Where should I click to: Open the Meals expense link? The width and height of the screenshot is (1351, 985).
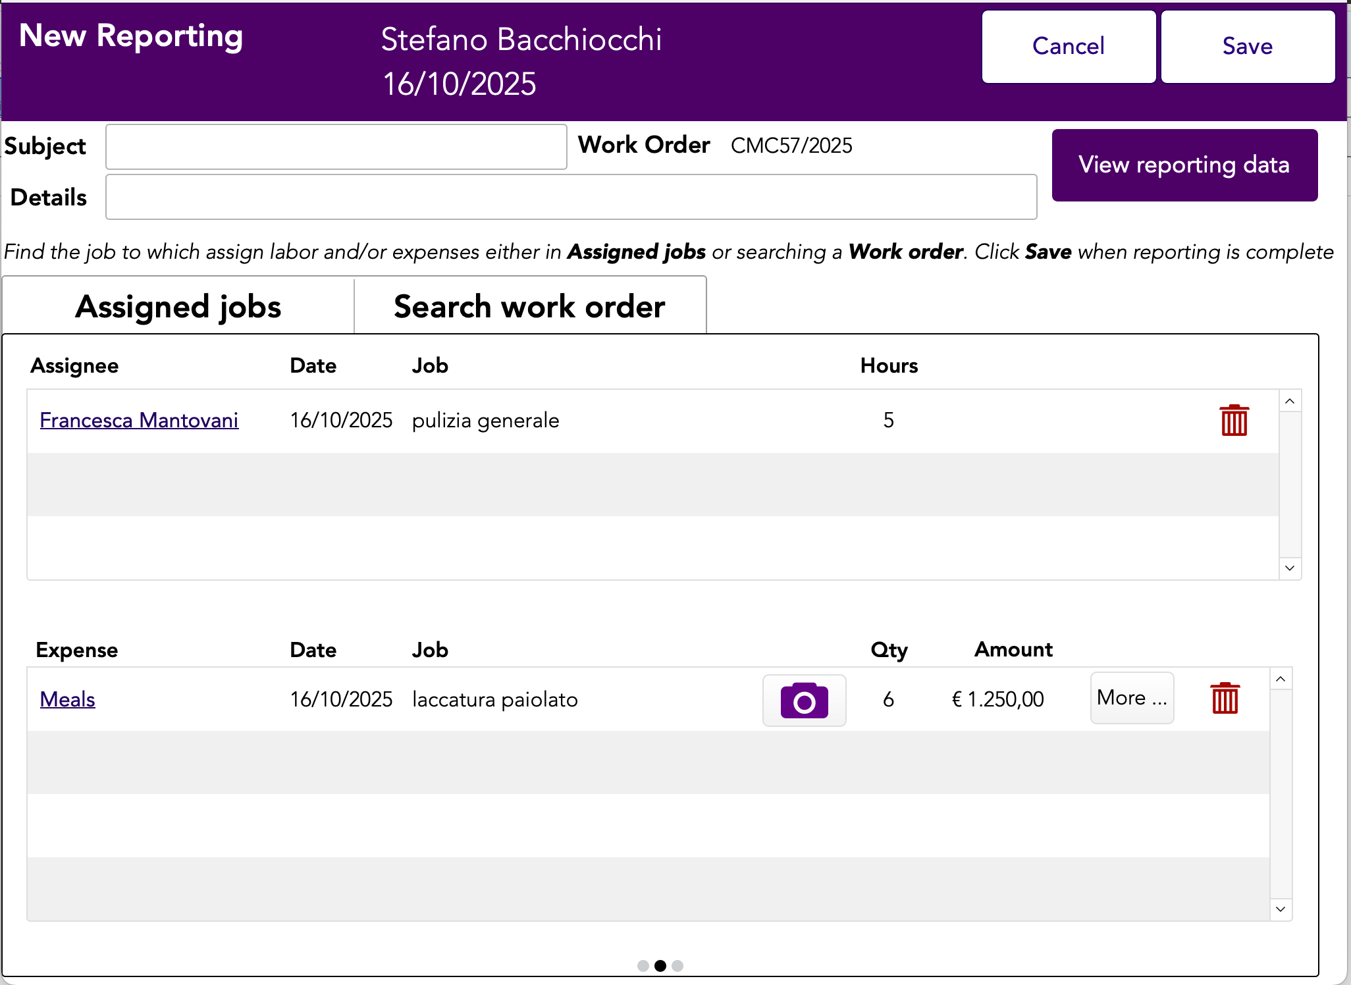[x=68, y=699]
